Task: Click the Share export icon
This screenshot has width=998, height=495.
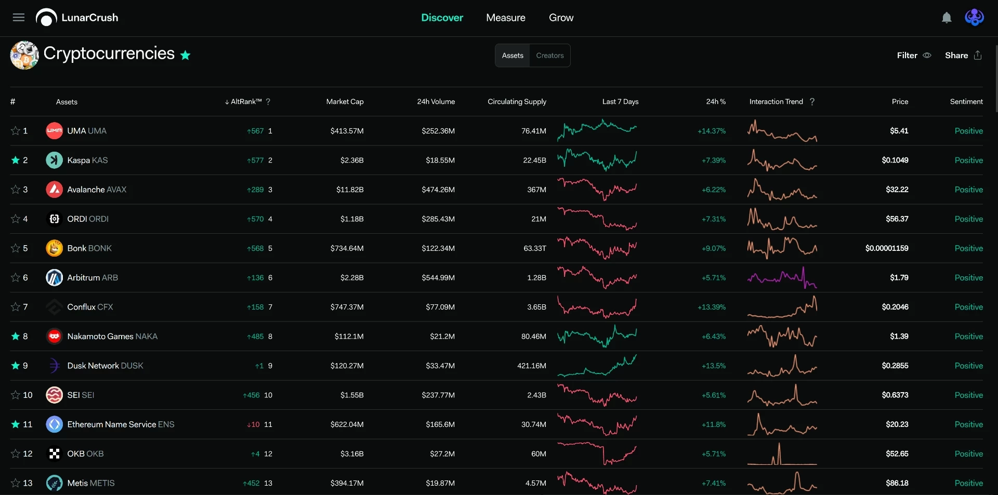Action: coord(978,55)
